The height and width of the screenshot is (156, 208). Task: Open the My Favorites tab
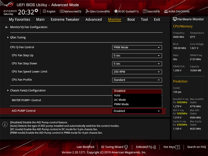point(20,20)
